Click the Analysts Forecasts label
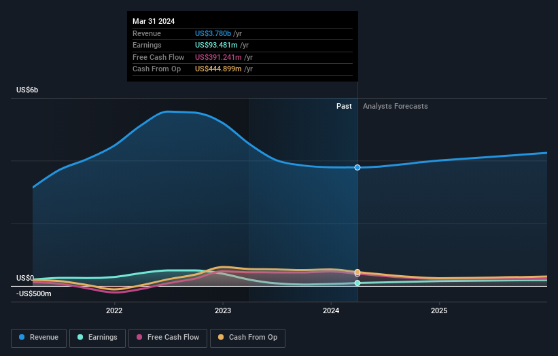558x356 pixels. 396,107
